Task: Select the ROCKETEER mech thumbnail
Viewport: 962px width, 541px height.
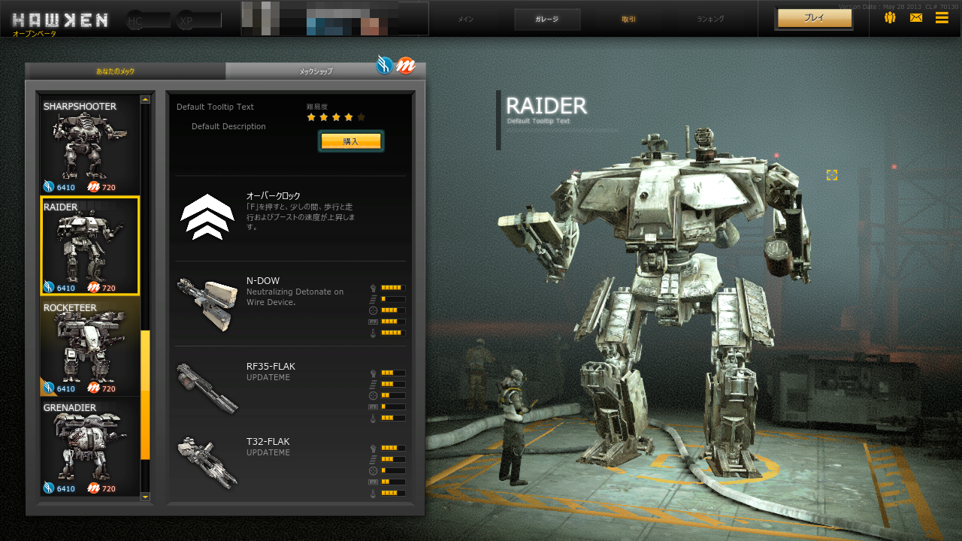Action: tap(90, 346)
